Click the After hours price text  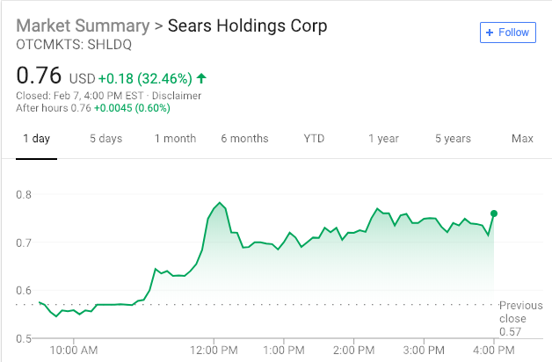pyautogui.click(x=93, y=108)
